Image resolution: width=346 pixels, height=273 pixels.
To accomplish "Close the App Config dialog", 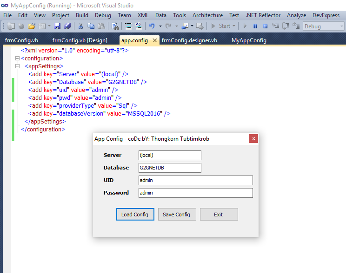I will pyautogui.click(x=253, y=139).
